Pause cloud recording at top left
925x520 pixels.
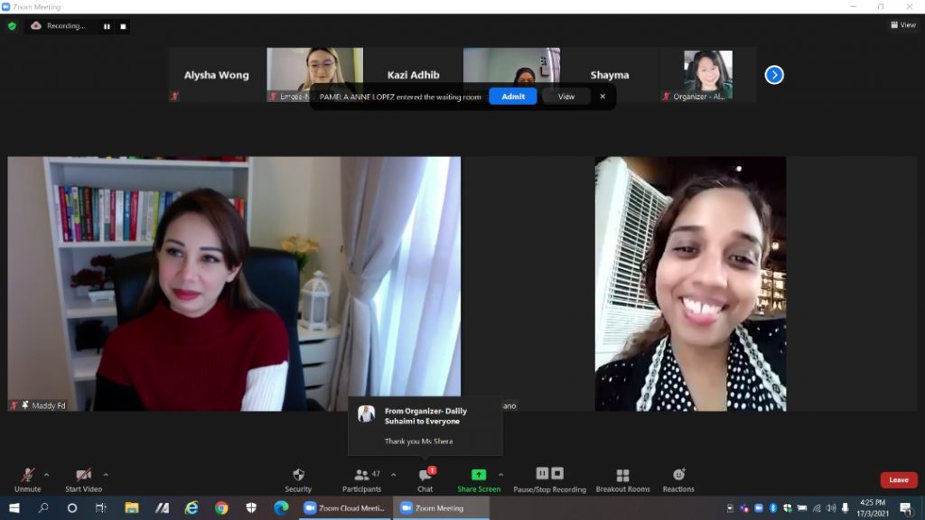[x=107, y=26]
